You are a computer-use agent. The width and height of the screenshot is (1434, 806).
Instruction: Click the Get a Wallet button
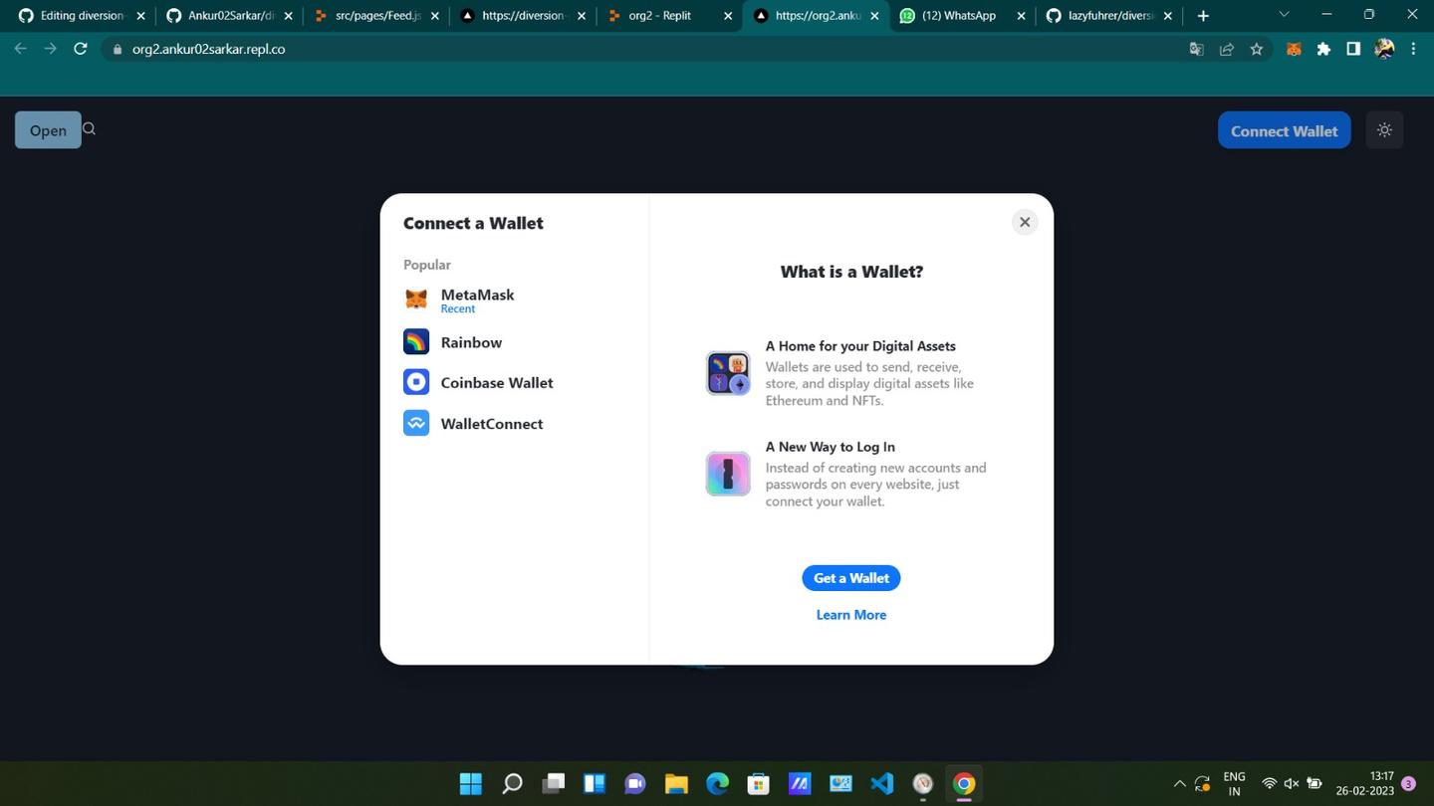pos(851,578)
